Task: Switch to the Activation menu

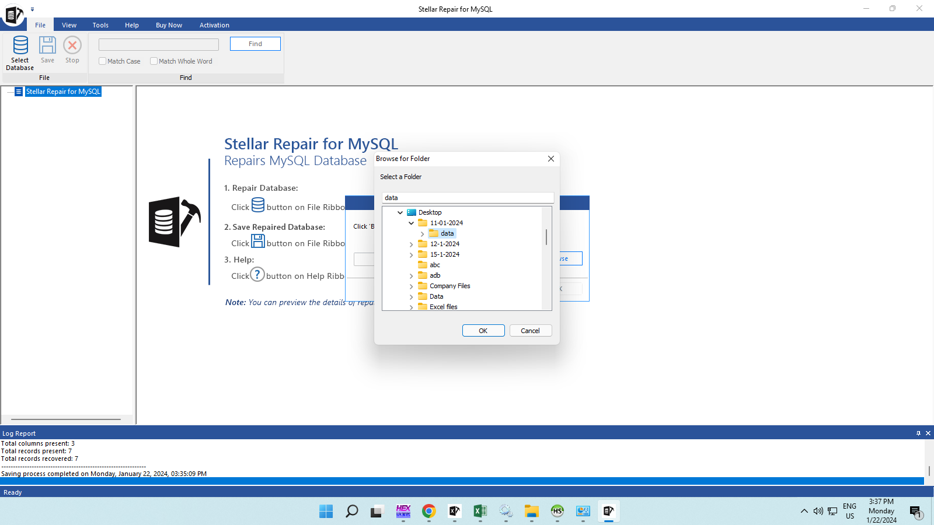Action: coord(214,24)
